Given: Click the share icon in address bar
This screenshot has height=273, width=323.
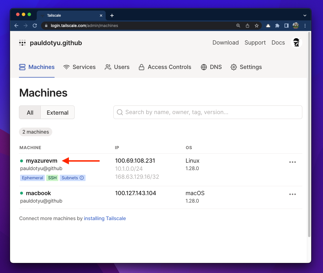Looking at the screenshot, I should [247, 26].
